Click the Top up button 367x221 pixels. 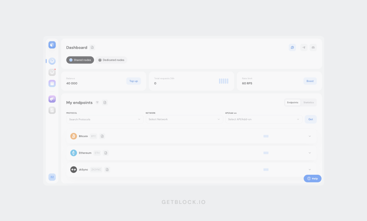[134, 81]
